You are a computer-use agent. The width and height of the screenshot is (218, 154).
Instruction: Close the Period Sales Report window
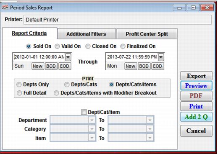pyautogui.click(x=207, y=8)
